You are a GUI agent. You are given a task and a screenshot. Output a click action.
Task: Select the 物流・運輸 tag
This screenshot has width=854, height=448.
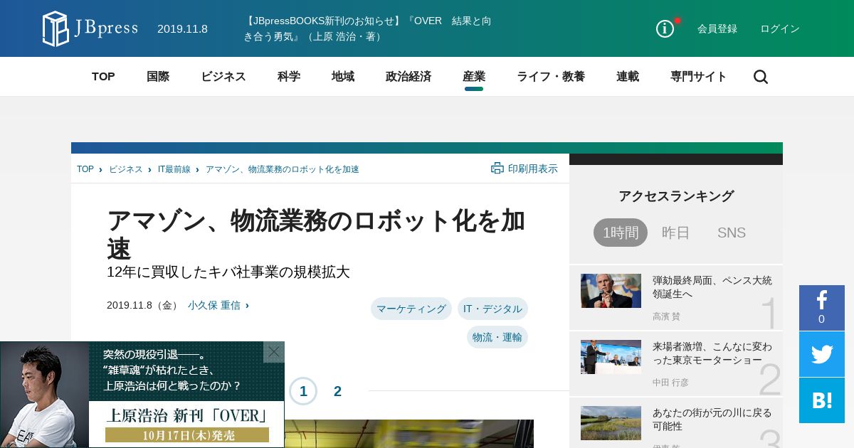(x=497, y=337)
